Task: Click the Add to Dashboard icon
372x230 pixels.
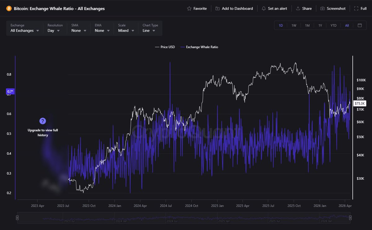Action: click(x=218, y=9)
